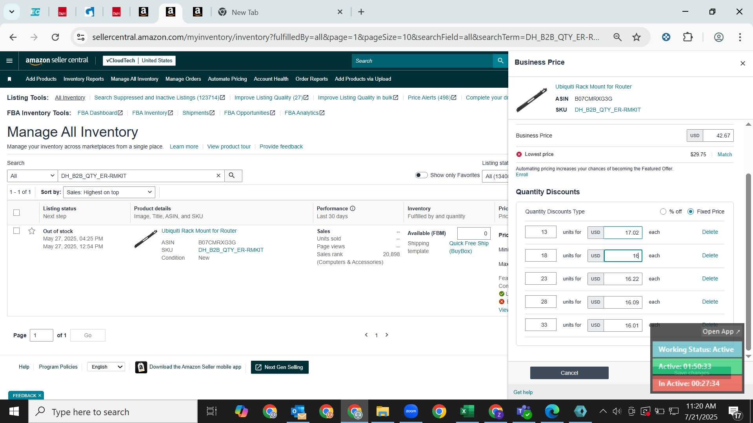
Task: Toggle Show only Favorites switch
Action: [422, 175]
